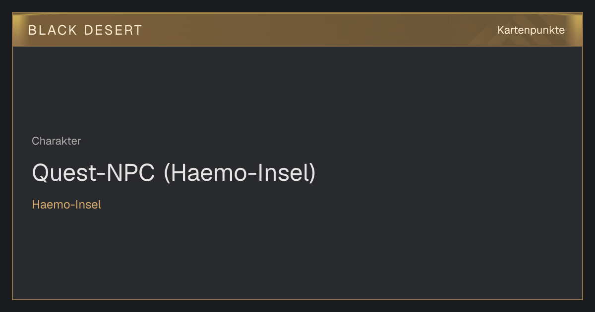The height and width of the screenshot is (312, 595).
Task: Click the word DESERT in the logo
Action: [114, 30]
